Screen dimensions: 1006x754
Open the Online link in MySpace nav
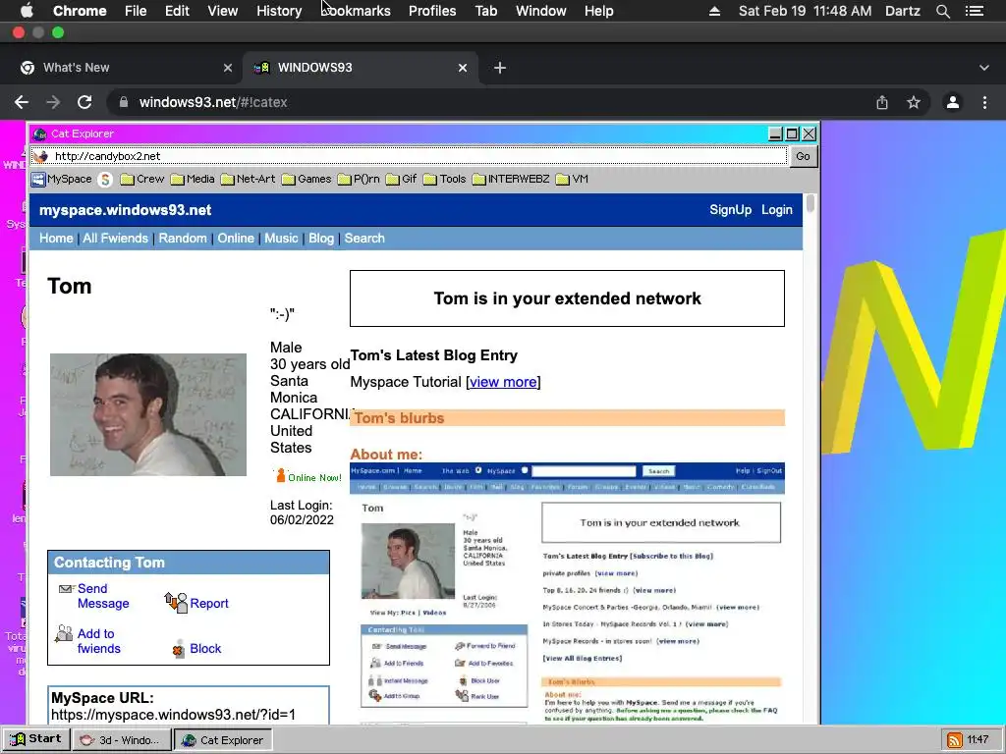pos(236,239)
